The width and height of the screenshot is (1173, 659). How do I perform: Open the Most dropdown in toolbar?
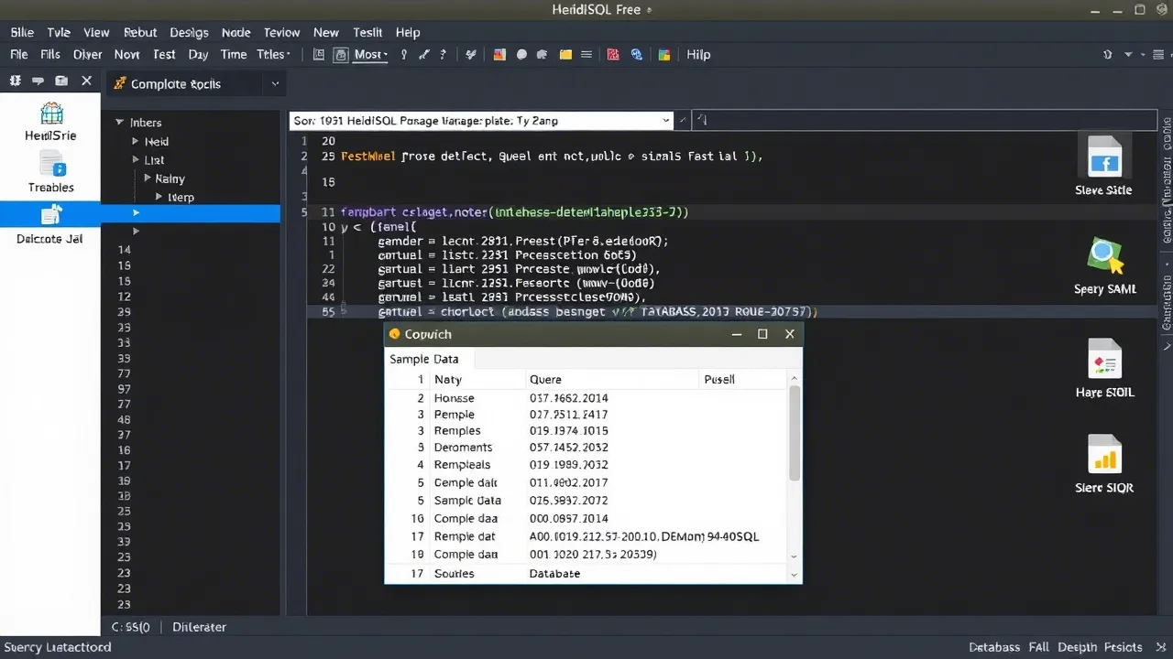pyautogui.click(x=371, y=55)
